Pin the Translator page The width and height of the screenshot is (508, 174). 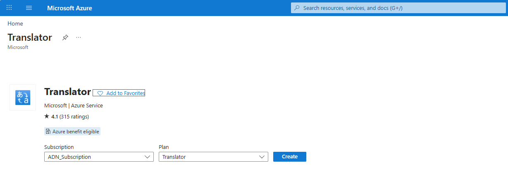point(65,37)
